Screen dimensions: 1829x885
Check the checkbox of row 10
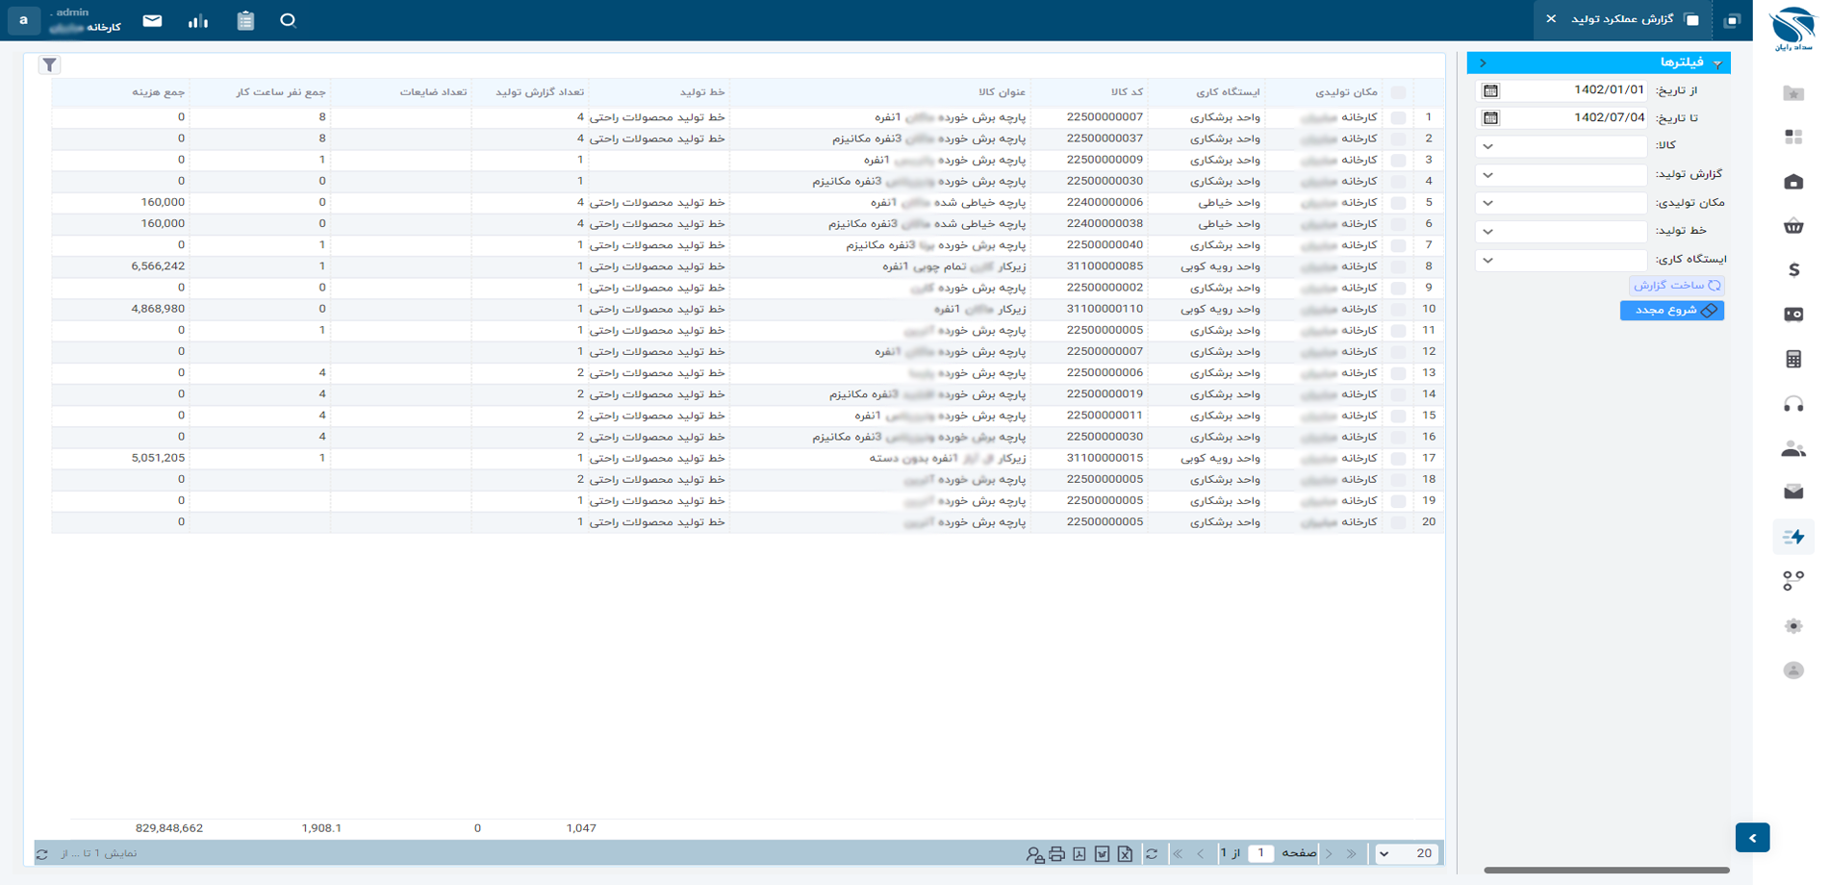(1398, 309)
